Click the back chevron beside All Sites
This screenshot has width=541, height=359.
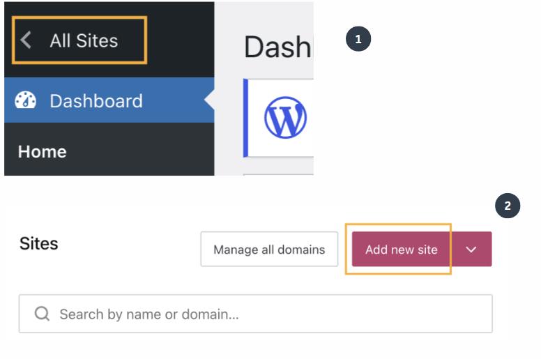point(26,40)
